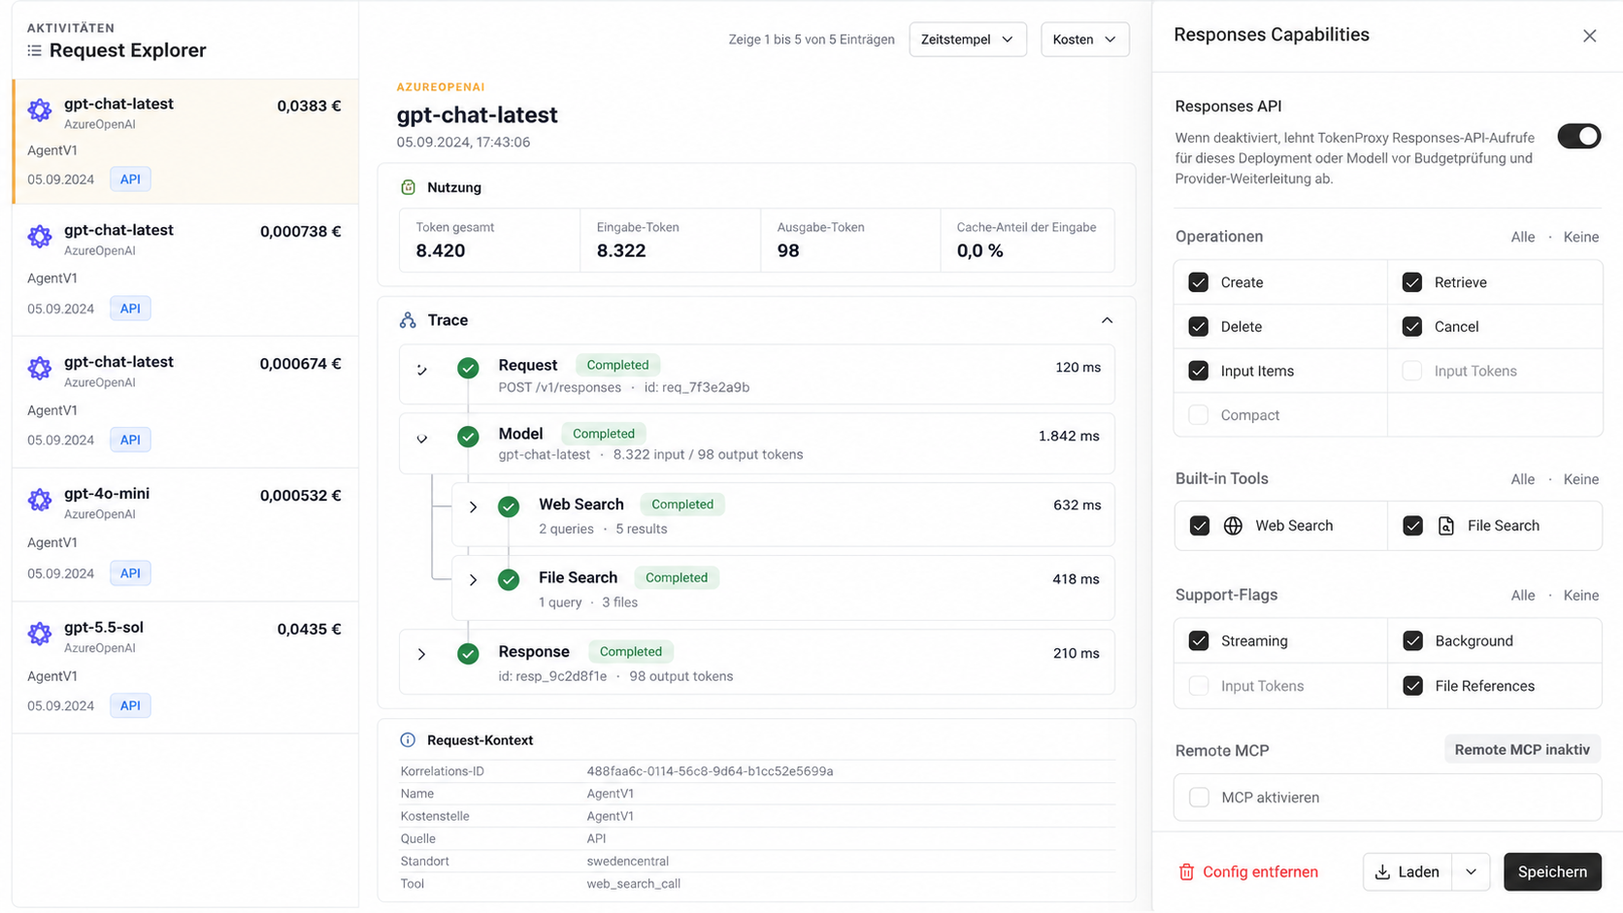This screenshot has width=1623, height=913.
Task: Check the MCP aktivieren checkbox
Action: [x=1200, y=798]
